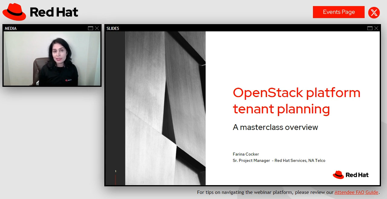Click the Sr. Project Manager job title line
This screenshot has height=199, width=387.
tap(279, 161)
